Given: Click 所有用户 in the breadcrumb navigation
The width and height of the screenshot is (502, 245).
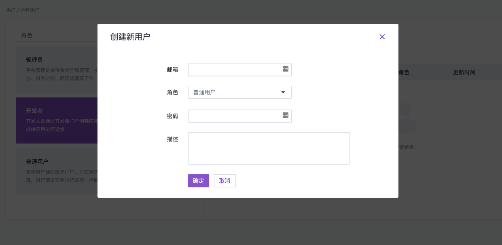Looking at the screenshot, I should [x=29, y=10].
